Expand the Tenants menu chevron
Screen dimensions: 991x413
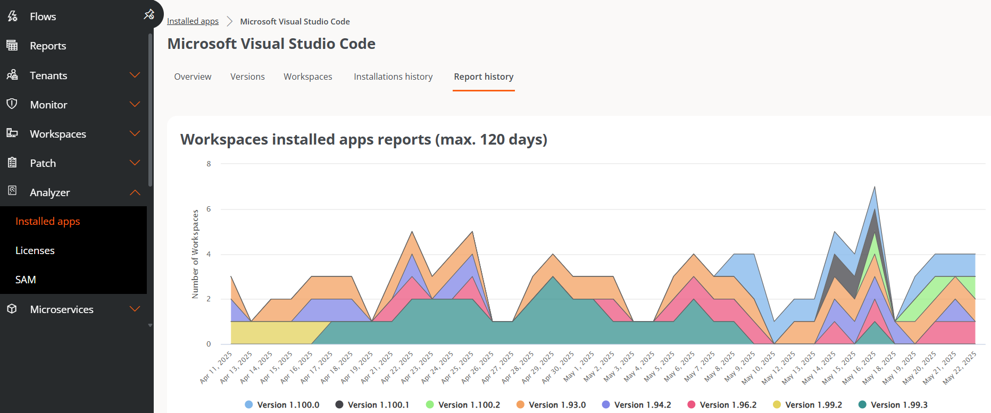pos(135,75)
